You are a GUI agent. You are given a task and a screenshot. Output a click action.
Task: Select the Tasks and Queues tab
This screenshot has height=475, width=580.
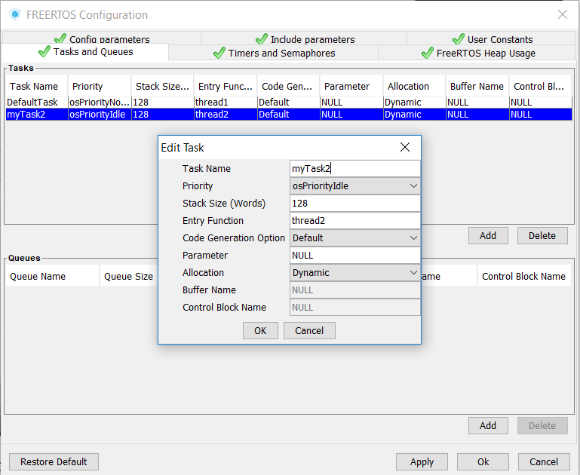pyautogui.click(x=85, y=52)
